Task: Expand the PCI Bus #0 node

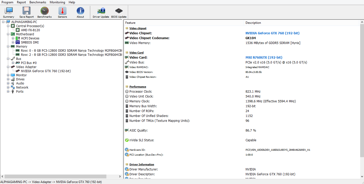Action: tap(13, 63)
